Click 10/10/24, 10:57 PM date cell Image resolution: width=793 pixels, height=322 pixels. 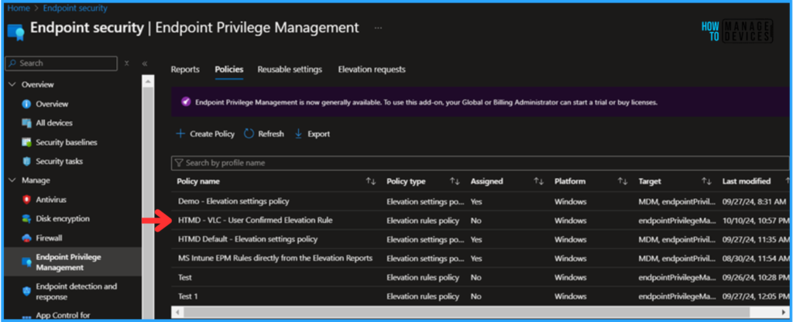[x=754, y=221]
